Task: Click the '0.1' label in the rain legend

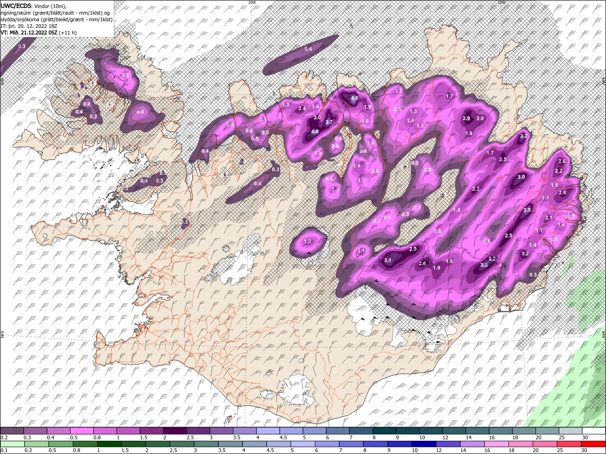Action: (4, 450)
